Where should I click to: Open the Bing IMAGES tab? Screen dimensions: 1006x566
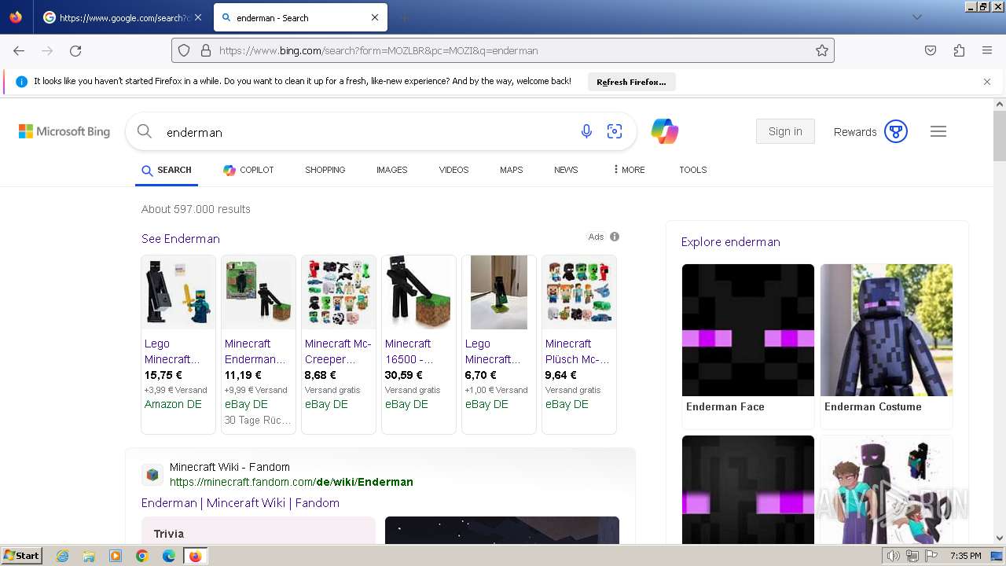[x=391, y=170]
